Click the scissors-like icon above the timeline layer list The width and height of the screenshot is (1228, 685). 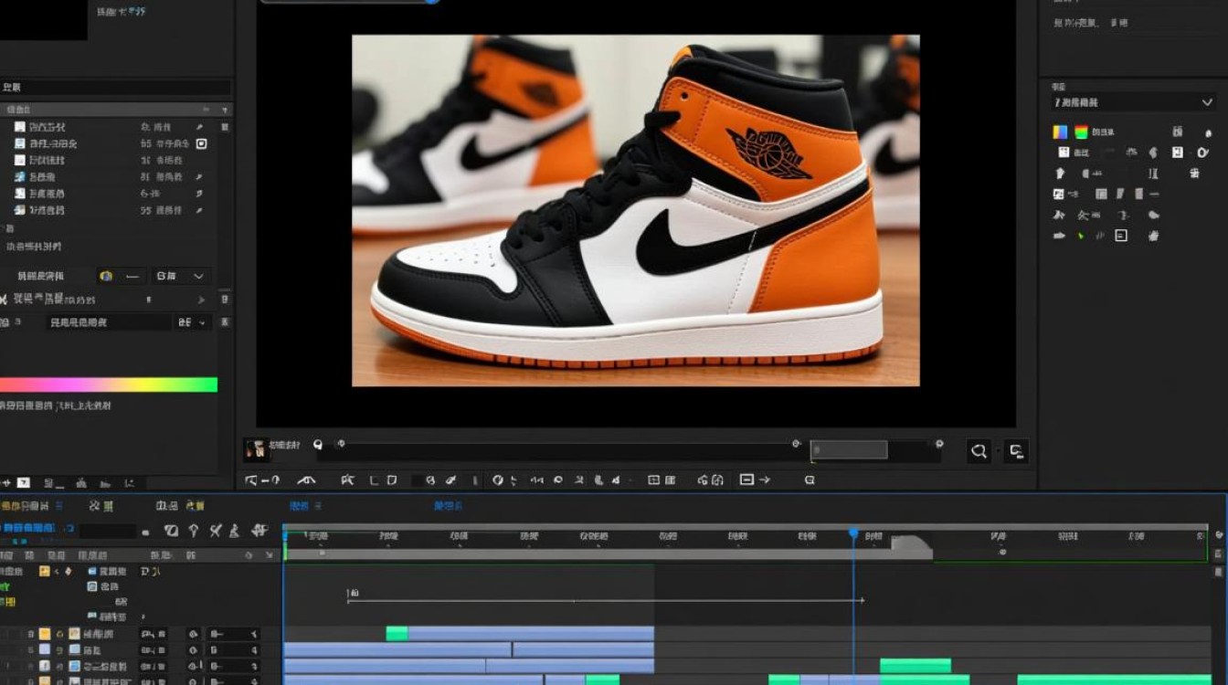216,531
